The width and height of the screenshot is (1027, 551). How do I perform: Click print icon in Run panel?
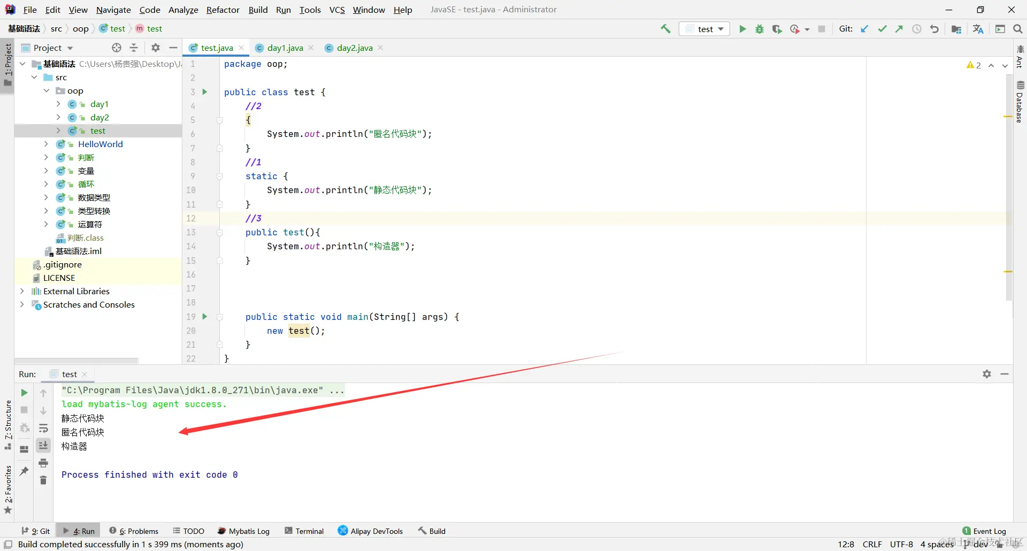pos(43,463)
